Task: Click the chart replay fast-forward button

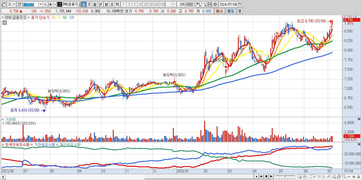Action: [271, 177]
